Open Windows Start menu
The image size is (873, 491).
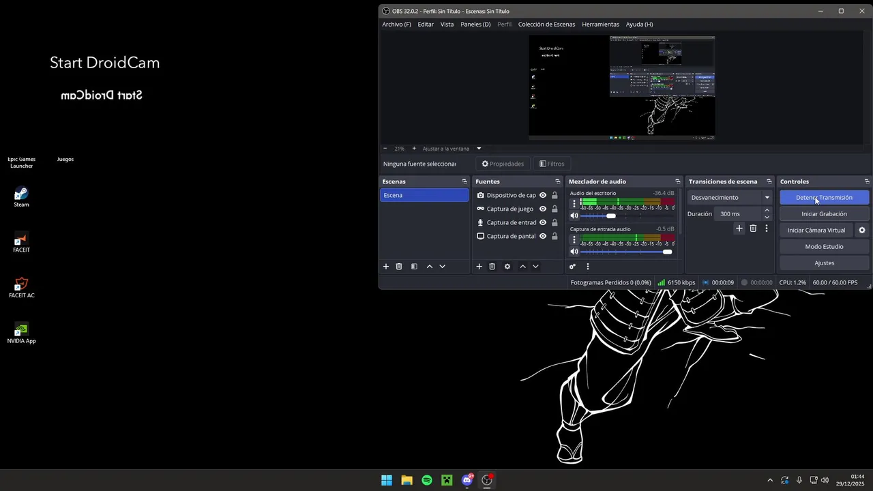point(387,480)
